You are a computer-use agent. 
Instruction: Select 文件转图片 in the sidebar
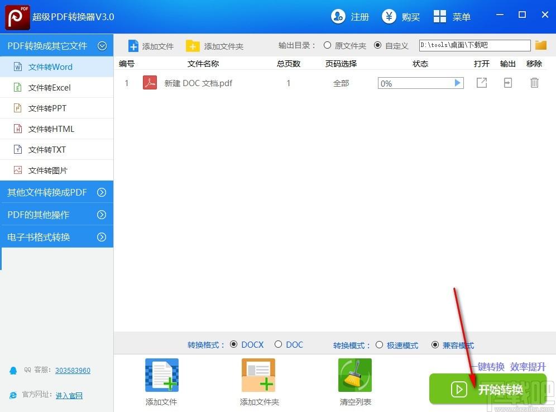(x=57, y=170)
